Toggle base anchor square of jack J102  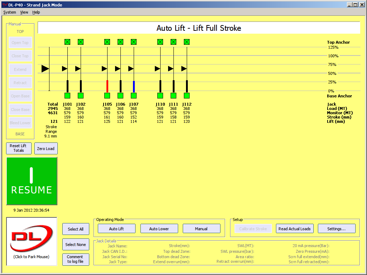pyautogui.click(x=81, y=96)
